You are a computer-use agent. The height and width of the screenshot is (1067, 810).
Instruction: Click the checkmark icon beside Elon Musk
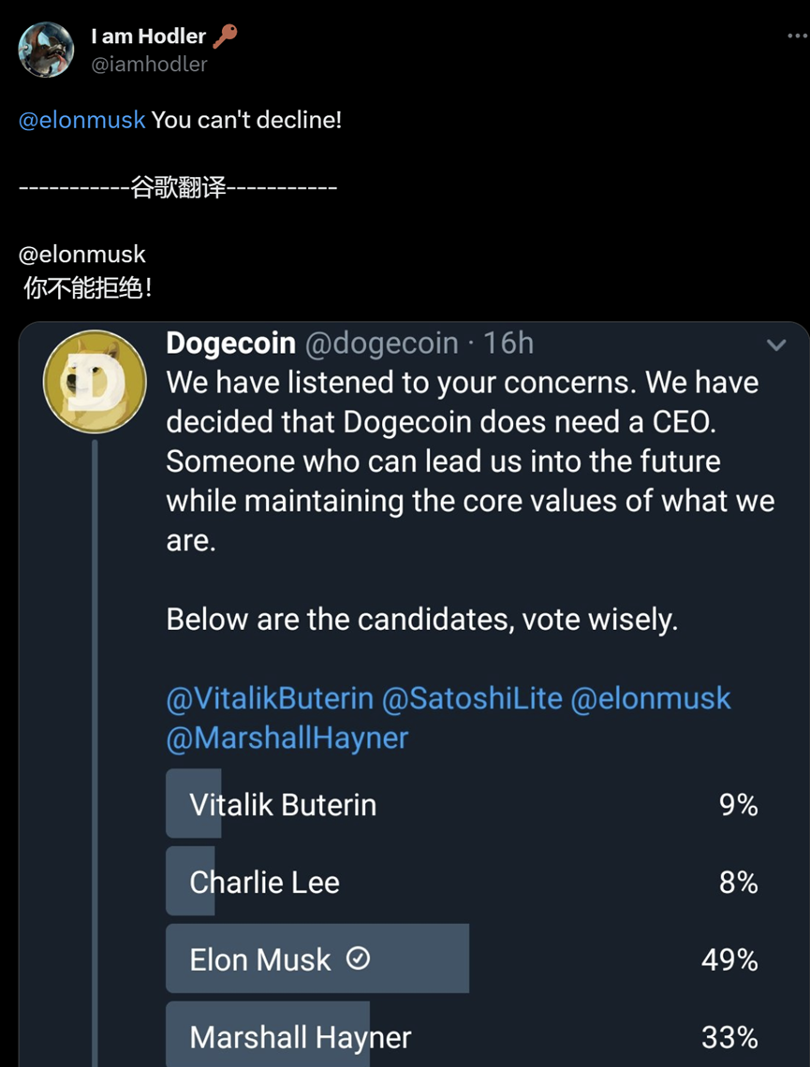pos(358,958)
